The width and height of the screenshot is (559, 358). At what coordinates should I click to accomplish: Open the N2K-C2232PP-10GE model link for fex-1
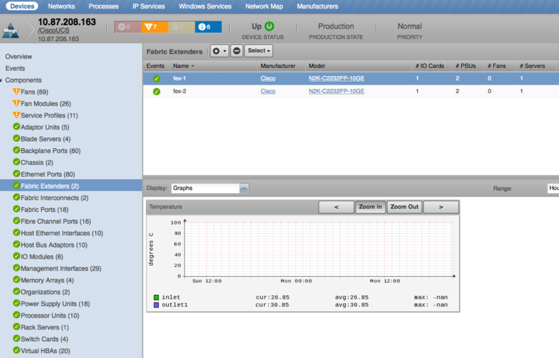(x=336, y=78)
